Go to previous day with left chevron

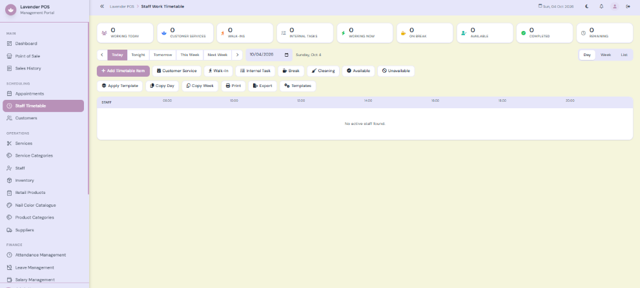coord(102,55)
